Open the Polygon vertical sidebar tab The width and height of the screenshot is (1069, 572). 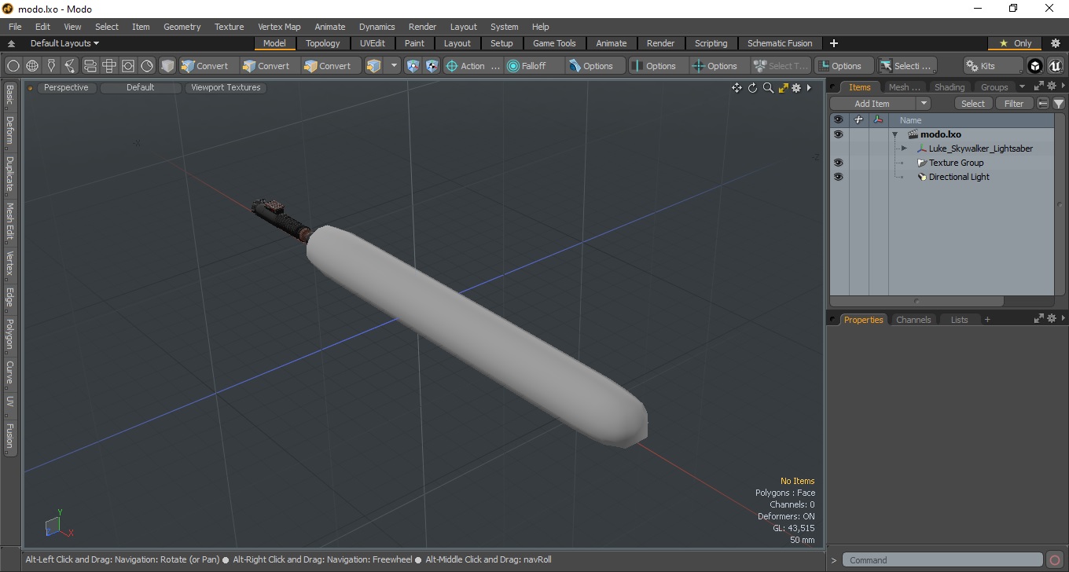(9, 334)
